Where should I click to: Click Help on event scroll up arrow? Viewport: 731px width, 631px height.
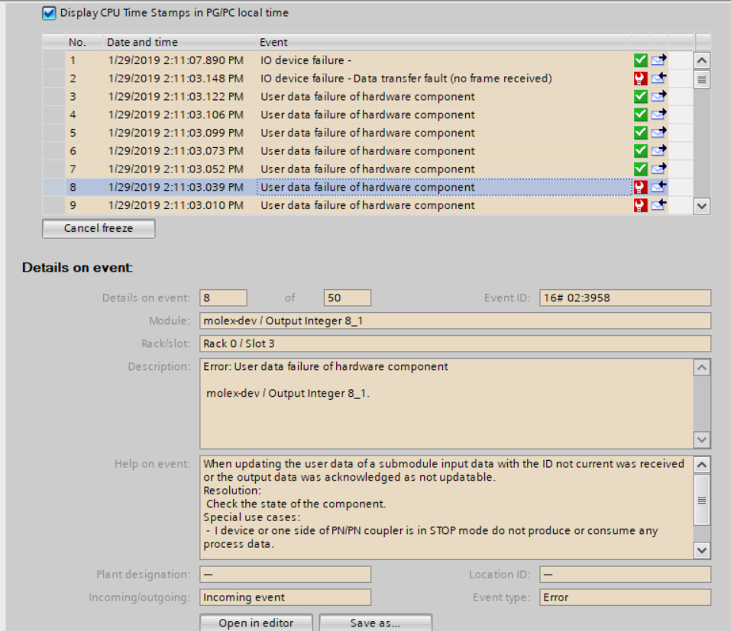(702, 465)
